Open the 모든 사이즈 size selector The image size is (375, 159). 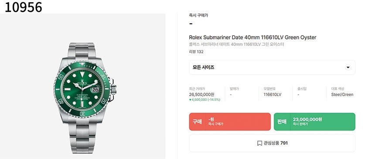[272, 67]
